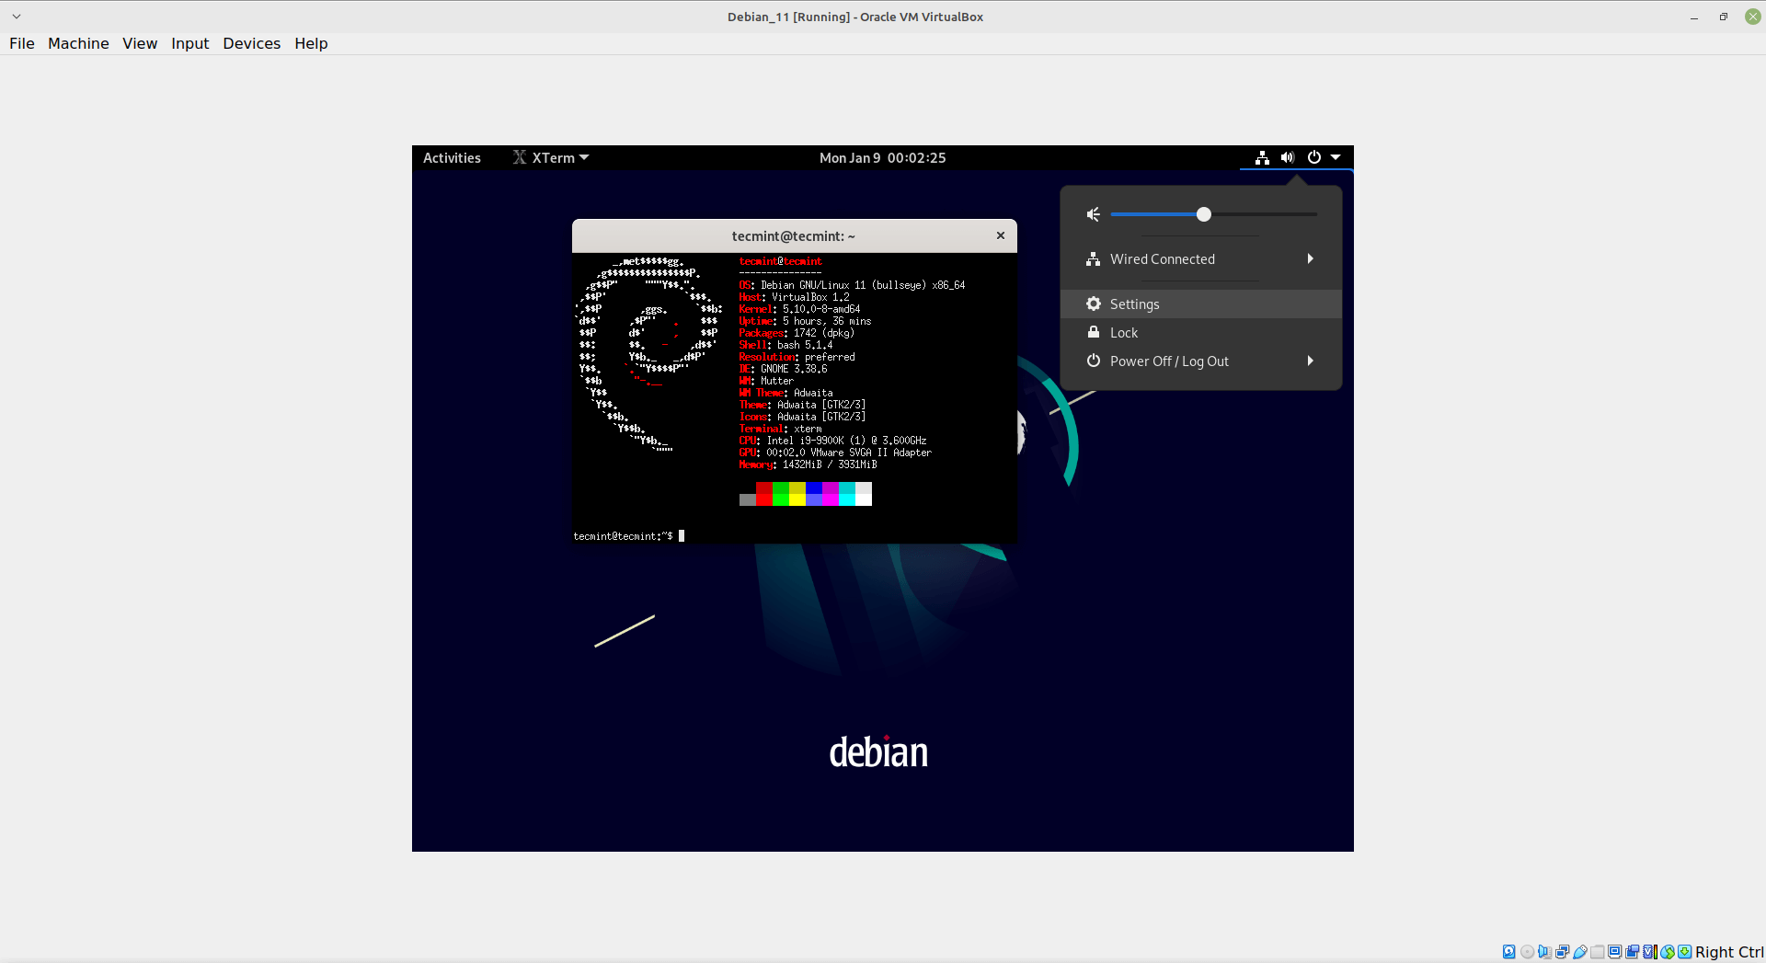
Task: Click the network icon in GNOME top bar
Action: [1262, 158]
